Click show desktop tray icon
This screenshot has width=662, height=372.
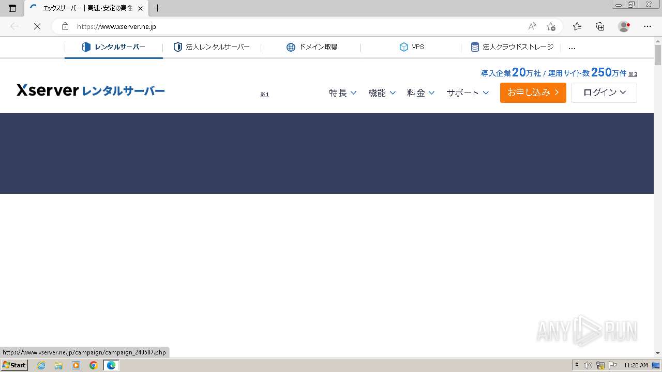[656, 365]
